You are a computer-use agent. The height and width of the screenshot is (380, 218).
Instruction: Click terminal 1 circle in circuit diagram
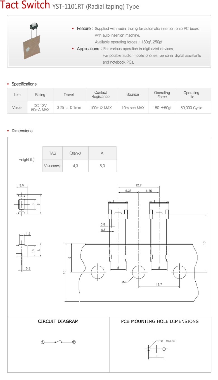42,342
